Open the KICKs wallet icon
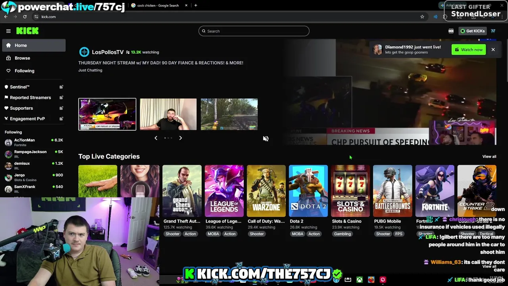Screen dimensions: 508x286 (x=451, y=31)
